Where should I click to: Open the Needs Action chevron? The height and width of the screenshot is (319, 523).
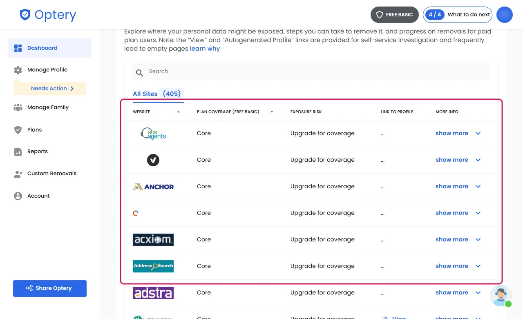[72, 89]
